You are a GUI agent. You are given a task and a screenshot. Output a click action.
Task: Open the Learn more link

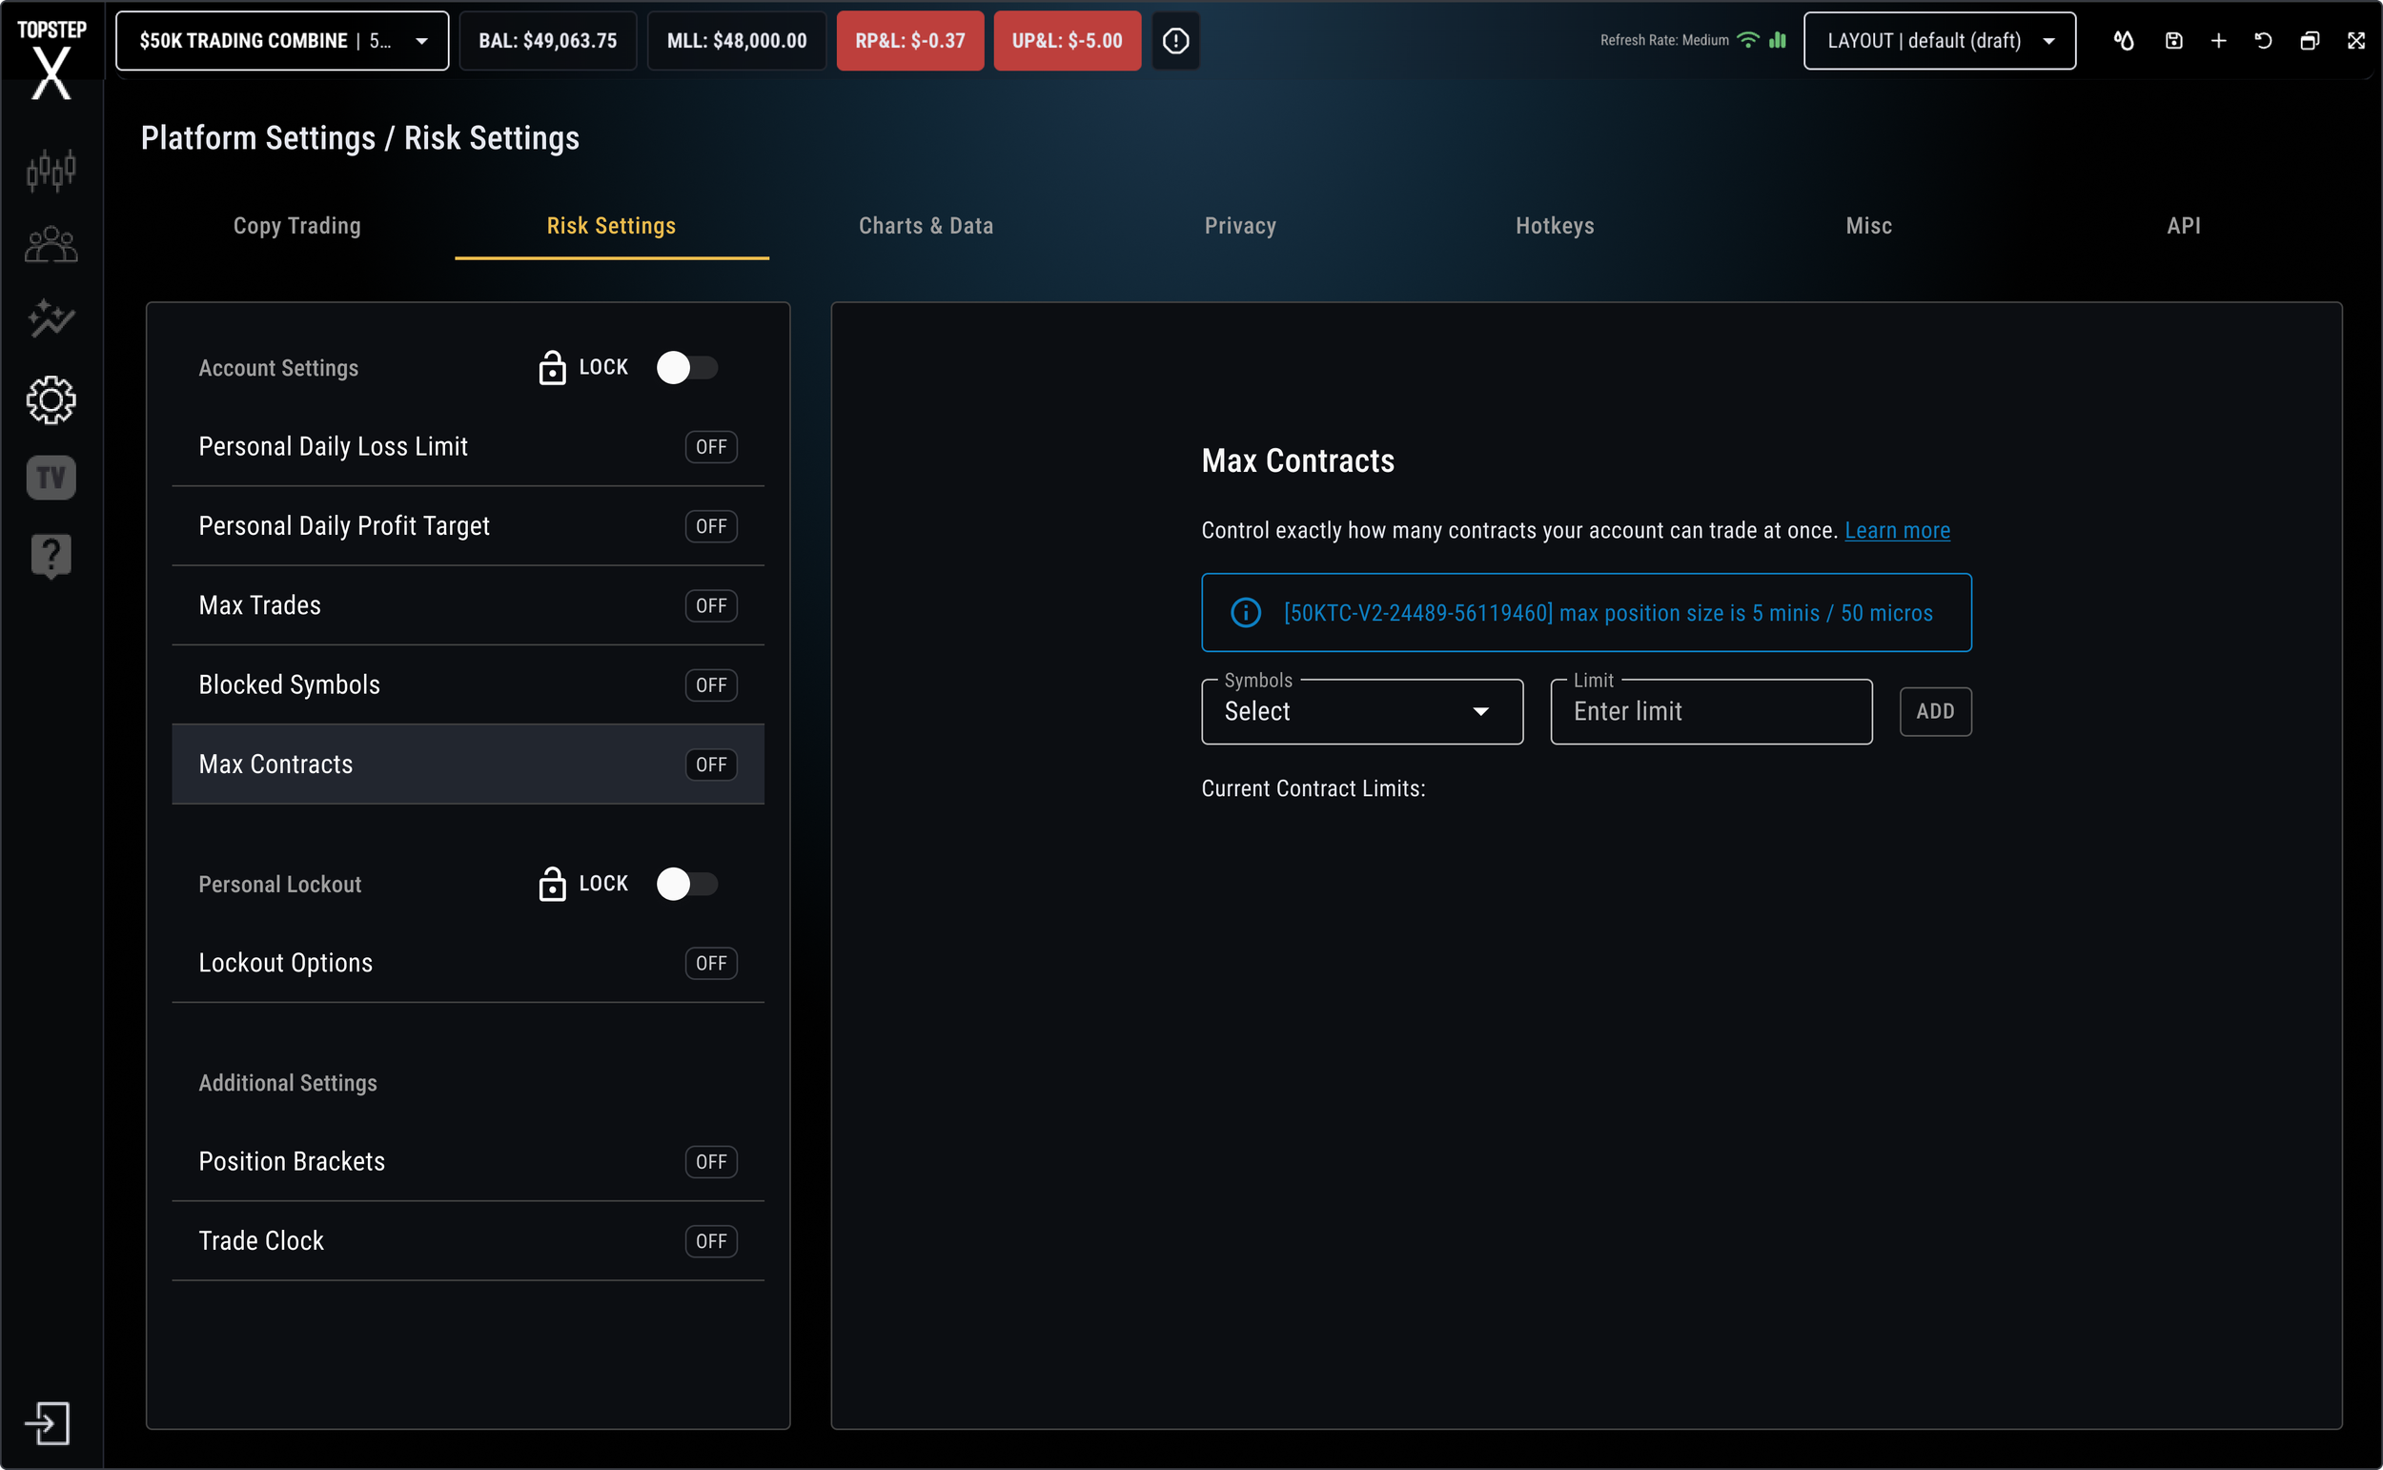point(1897,531)
